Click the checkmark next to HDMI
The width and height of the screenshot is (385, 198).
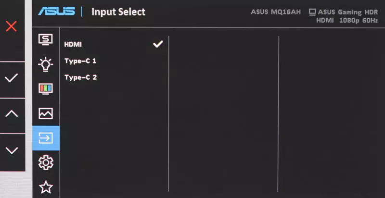(x=158, y=44)
